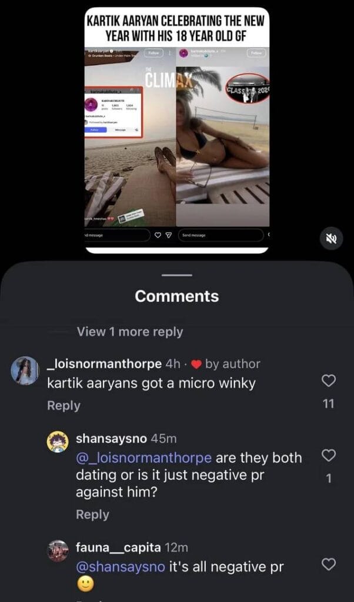
Task: Open _loisnormanthorpe's profile picture
Action: (25, 370)
